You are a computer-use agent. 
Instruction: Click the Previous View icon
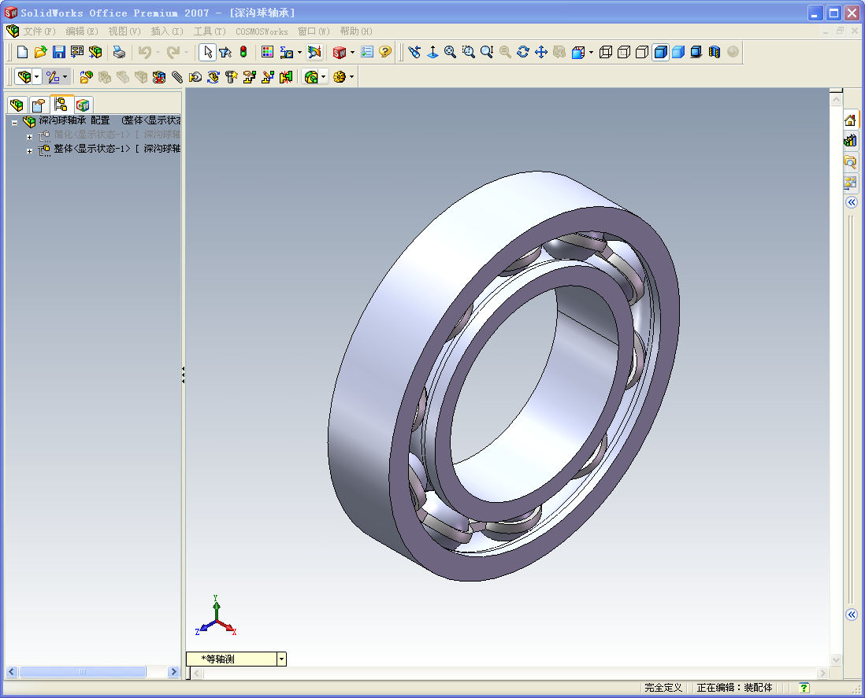(414, 53)
